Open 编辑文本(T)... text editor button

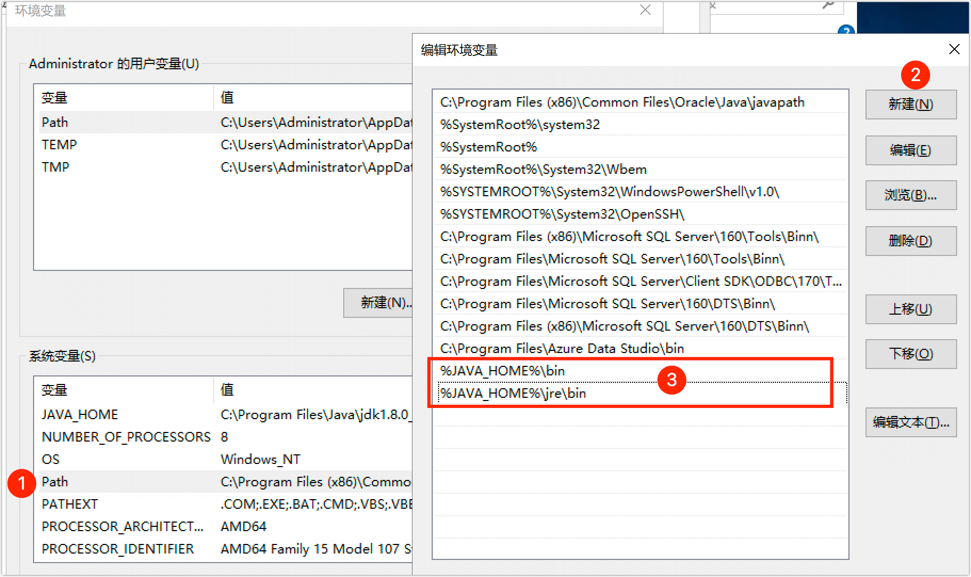[910, 422]
